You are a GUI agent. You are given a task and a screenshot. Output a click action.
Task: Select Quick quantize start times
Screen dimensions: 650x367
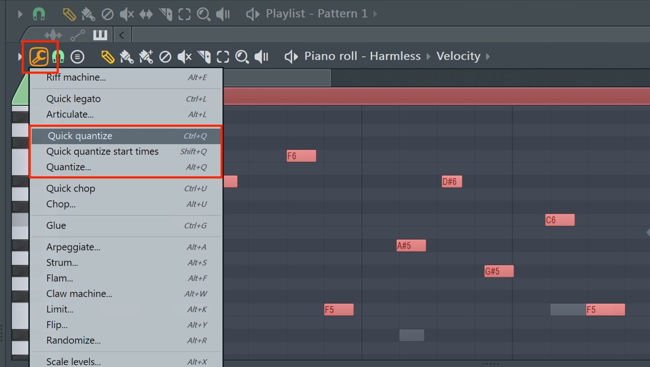[126, 151]
